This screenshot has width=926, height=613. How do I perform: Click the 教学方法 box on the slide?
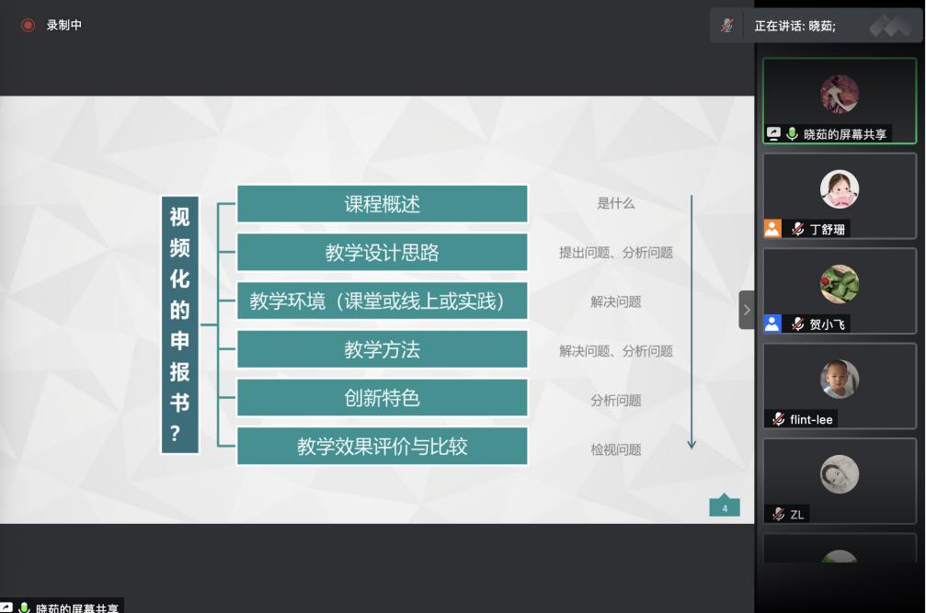click(382, 350)
